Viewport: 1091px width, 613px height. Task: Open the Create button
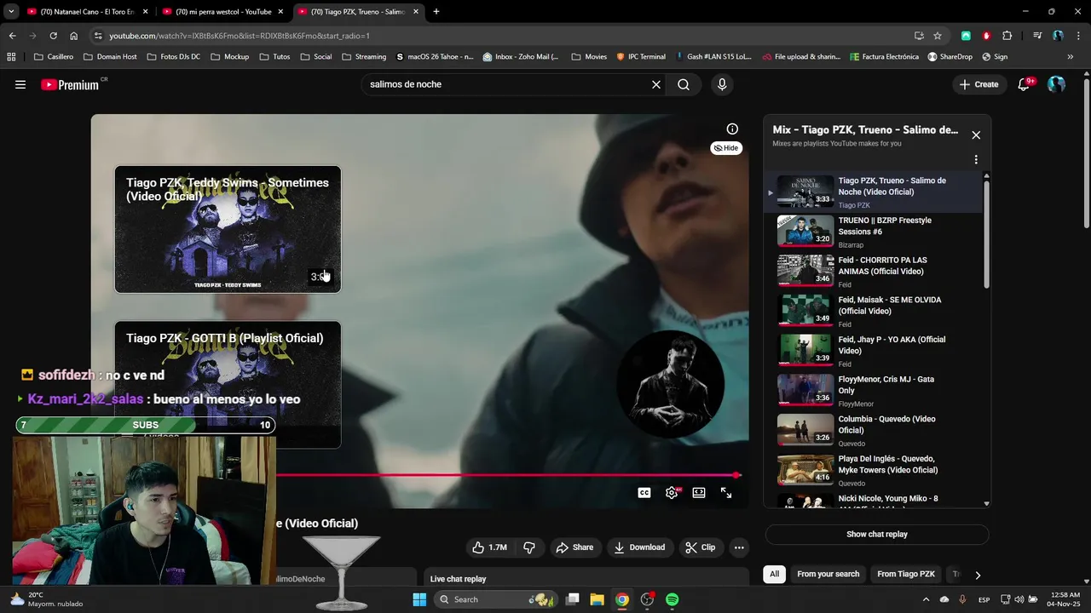978,84
